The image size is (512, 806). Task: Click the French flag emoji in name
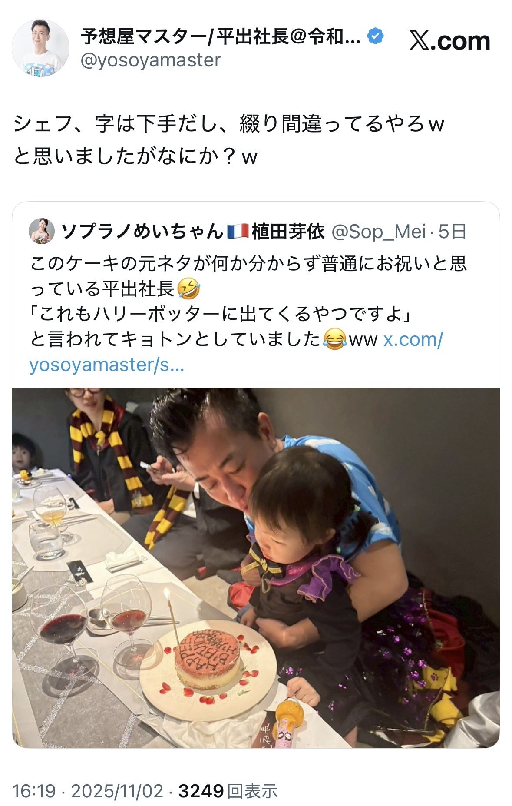coord(238,231)
